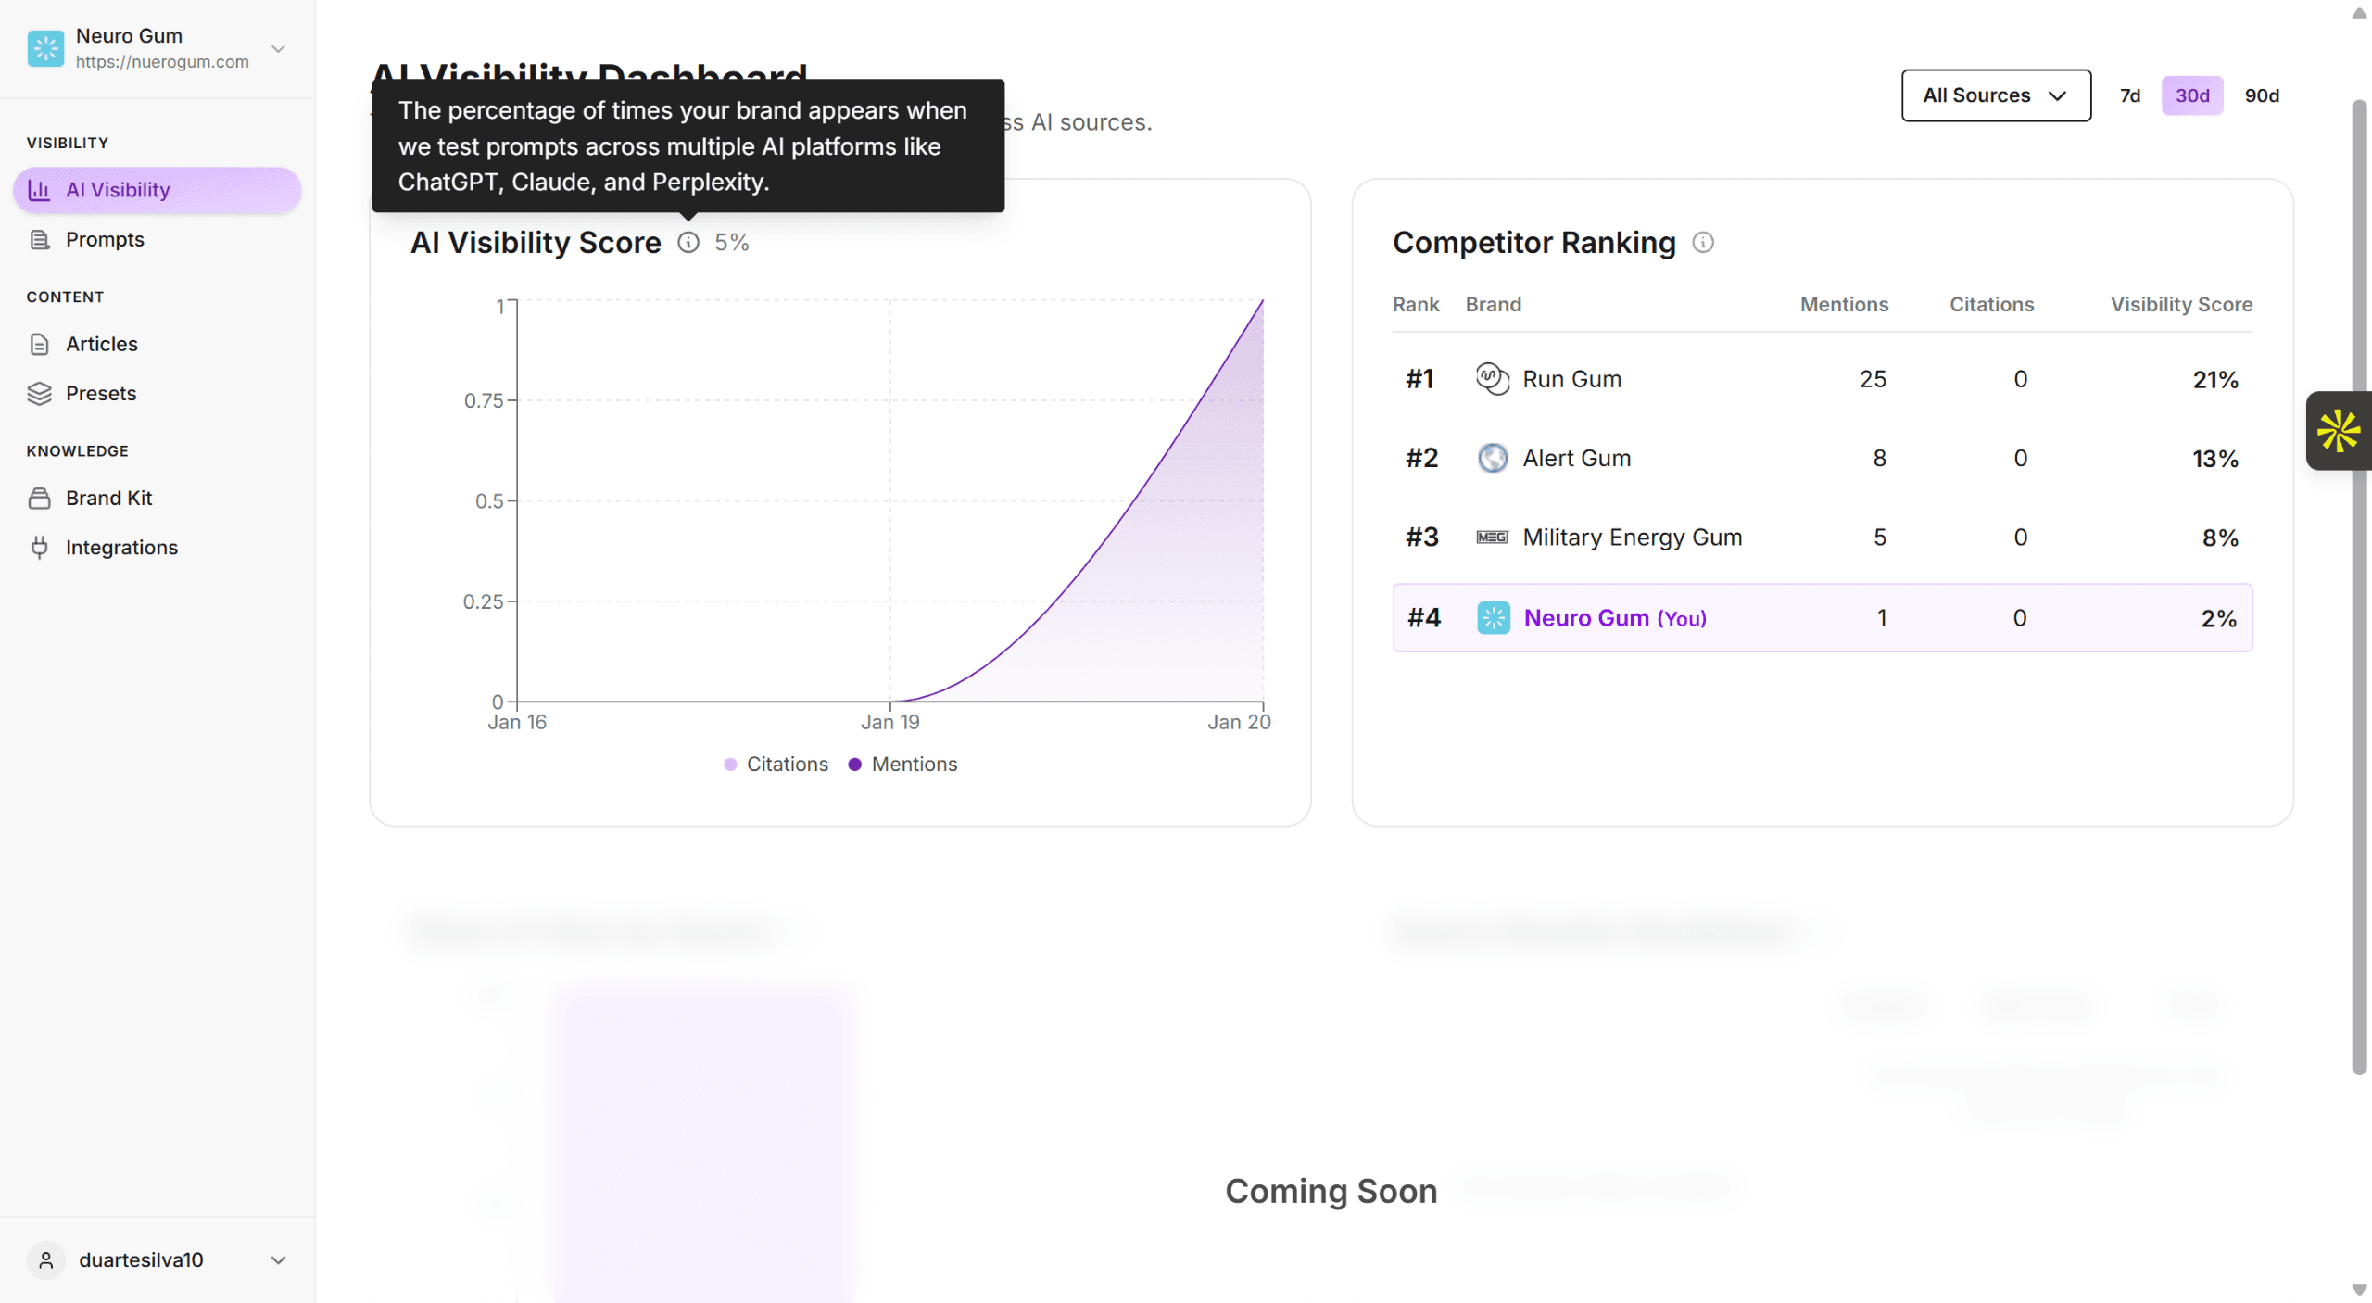Click the Articles icon

click(x=39, y=344)
